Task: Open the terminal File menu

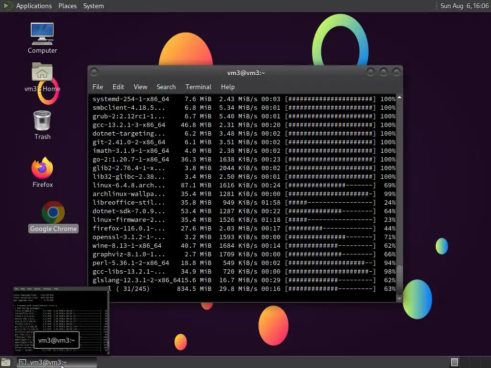Action: click(98, 87)
